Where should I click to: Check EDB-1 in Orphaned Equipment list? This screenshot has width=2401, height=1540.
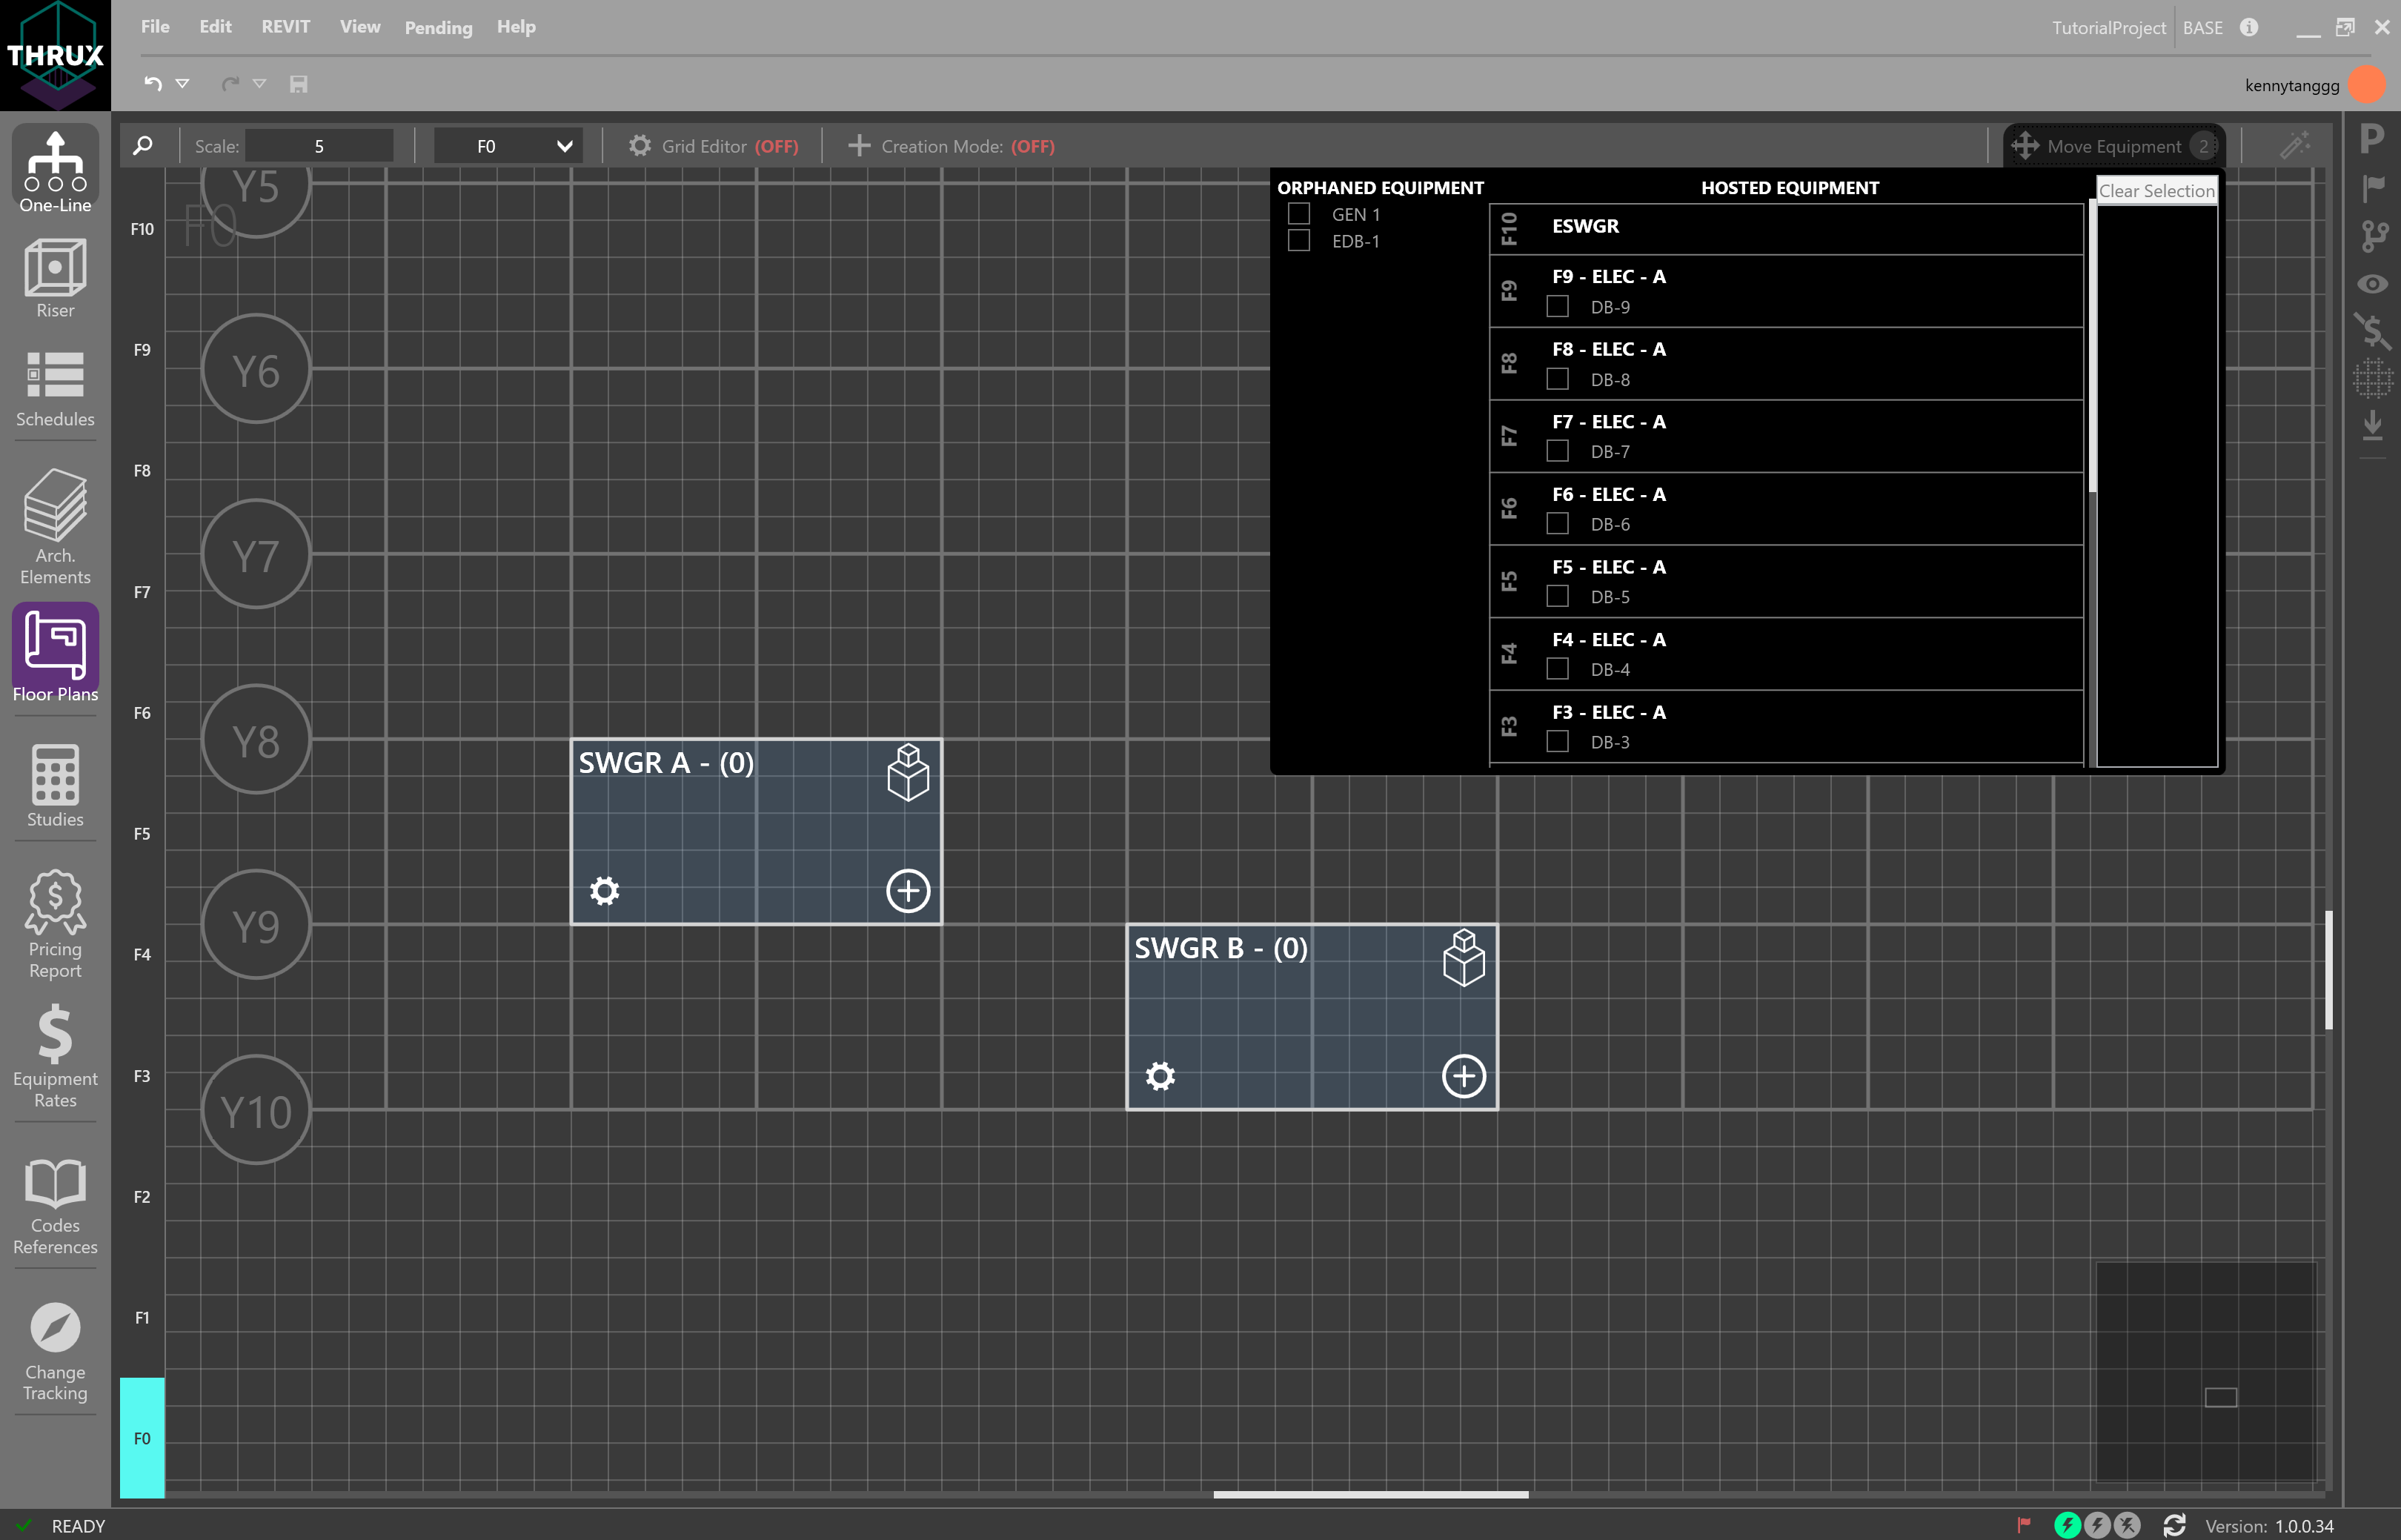1300,240
